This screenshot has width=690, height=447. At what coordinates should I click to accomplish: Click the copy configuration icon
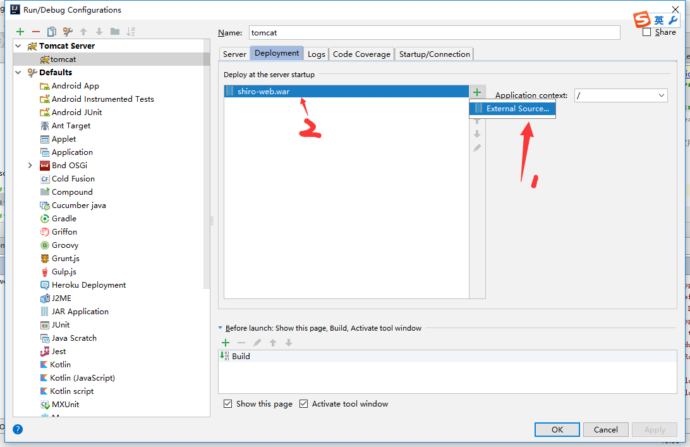[x=52, y=32]
